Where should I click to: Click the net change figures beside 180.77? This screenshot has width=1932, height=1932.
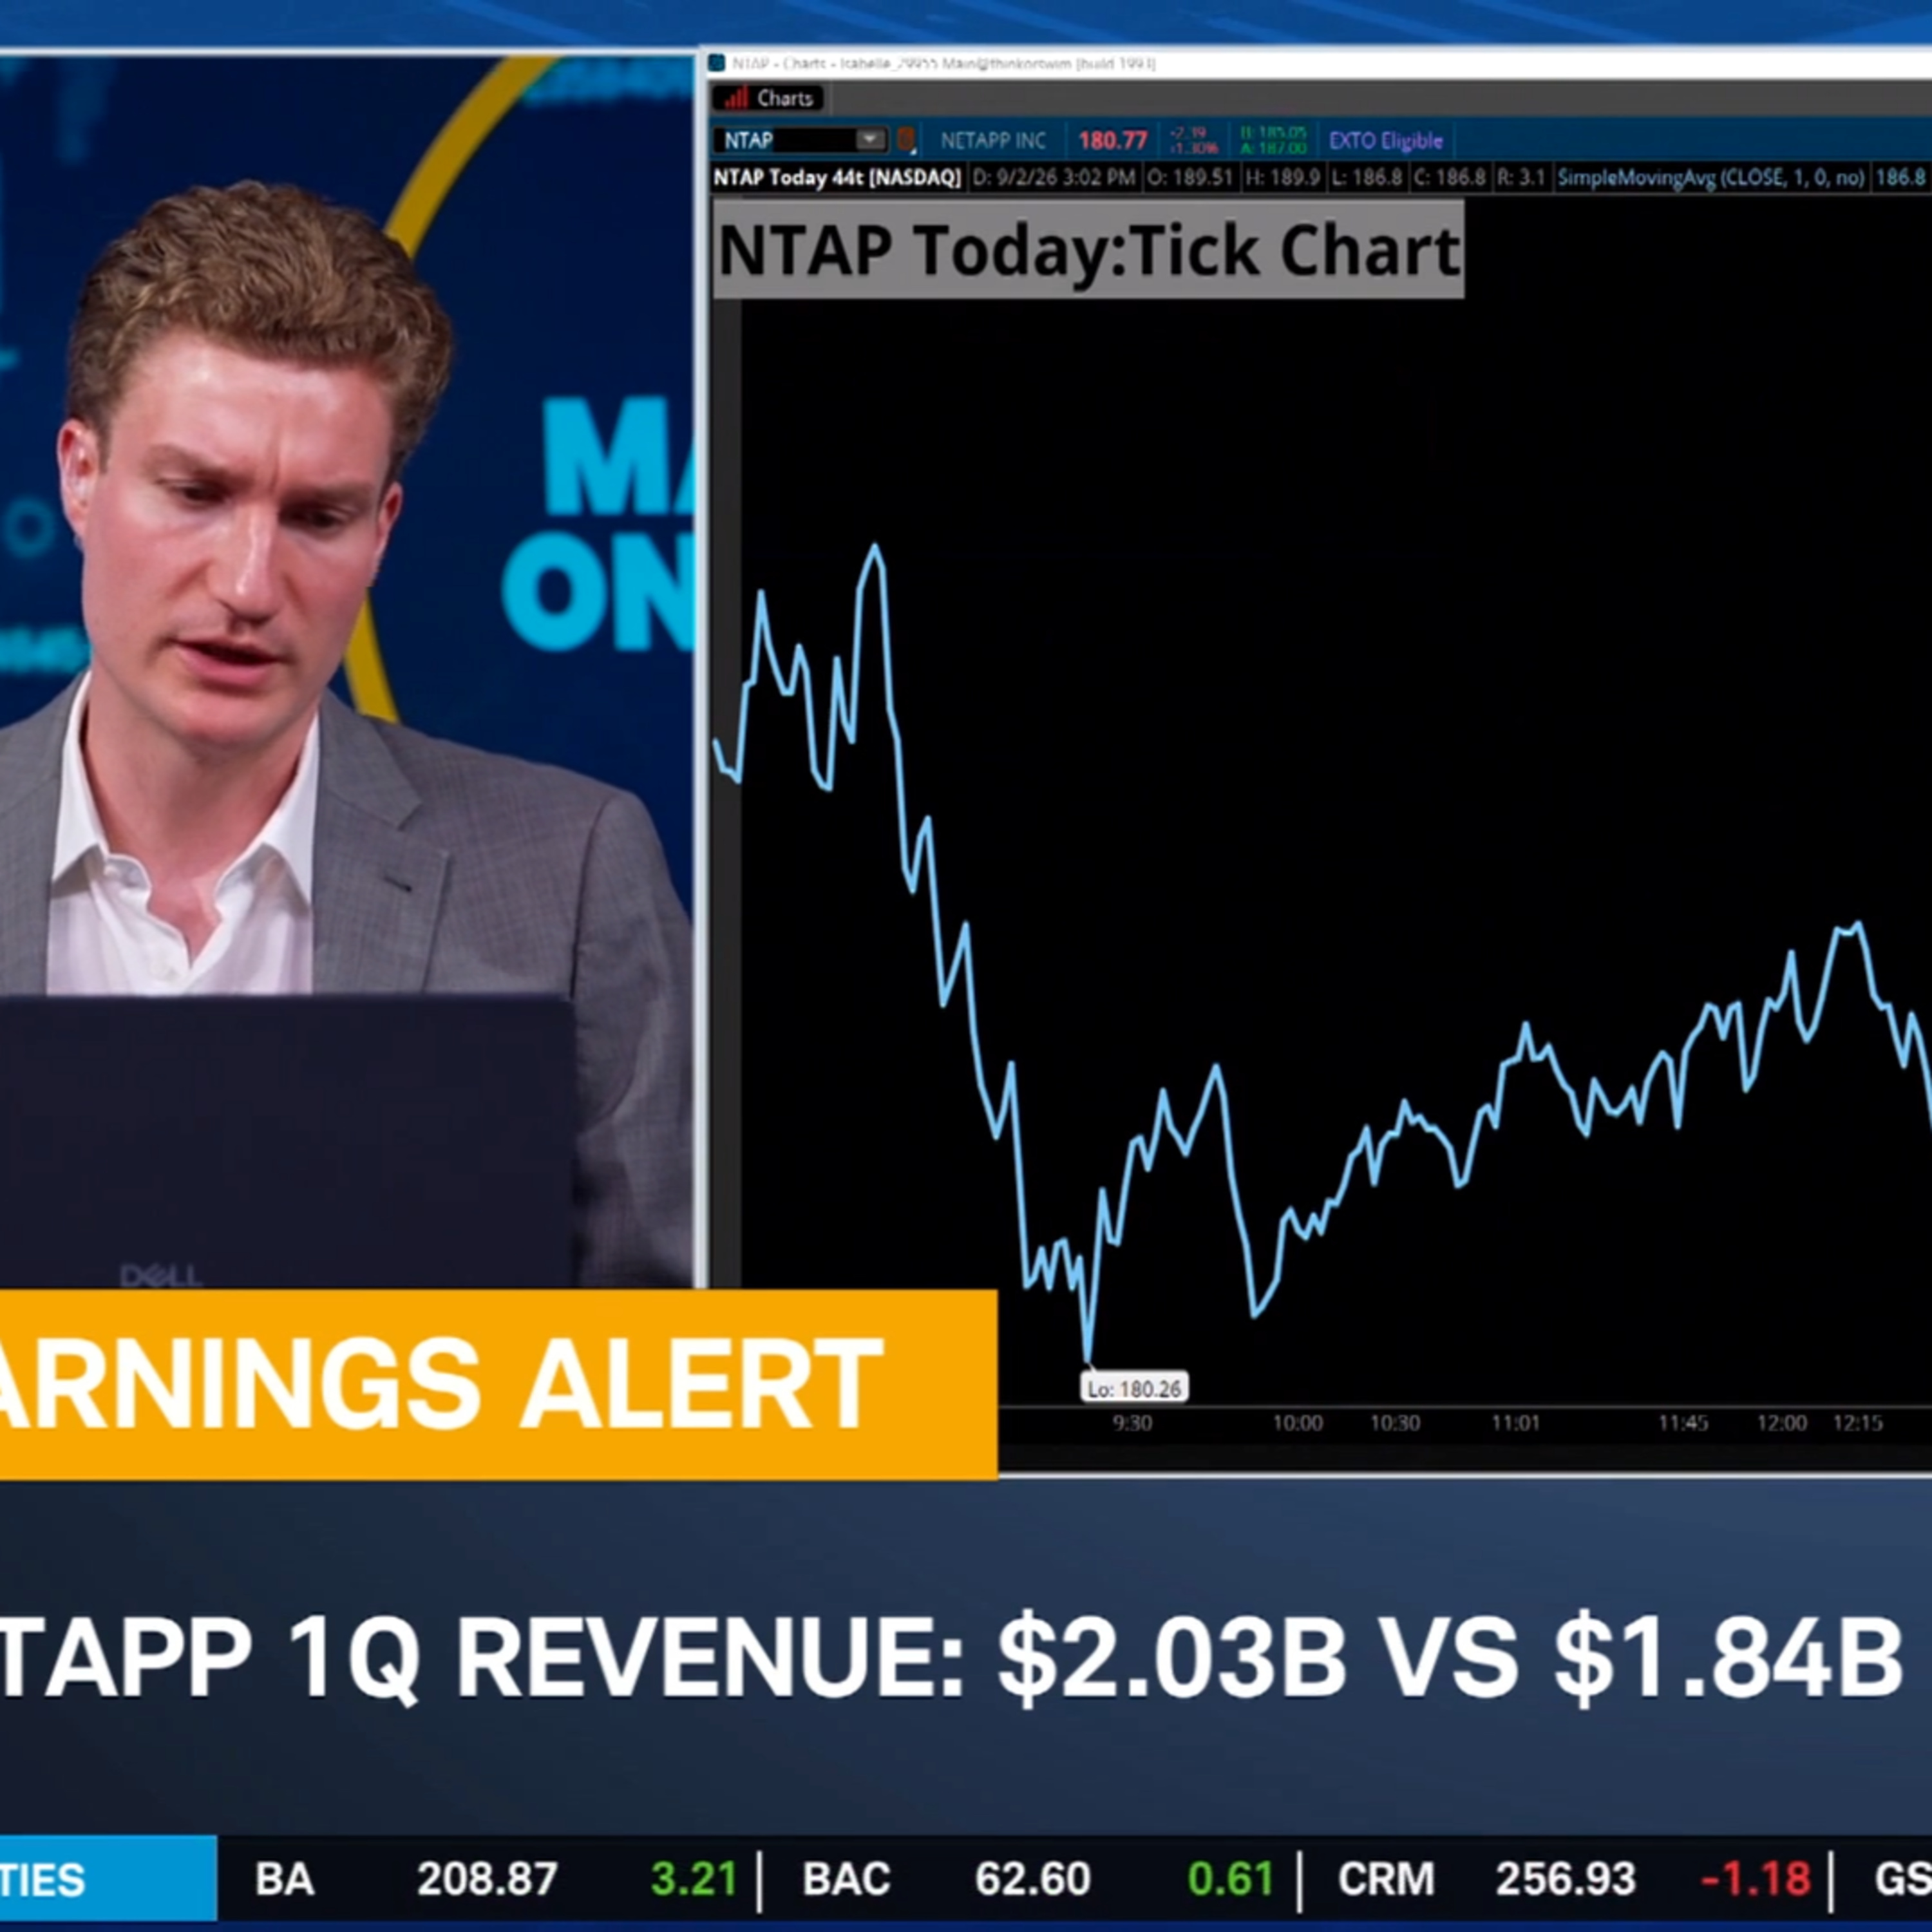(x=1194, y=141)
